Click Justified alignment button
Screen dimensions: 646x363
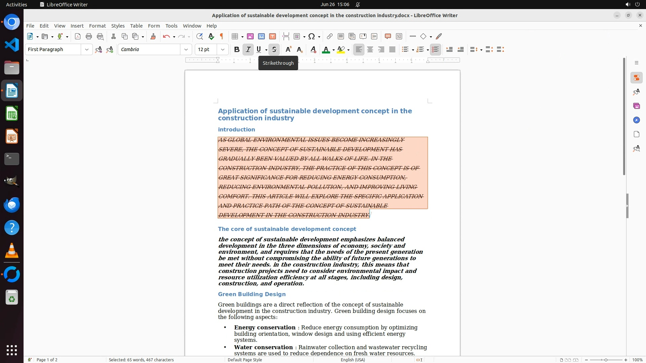392,50
